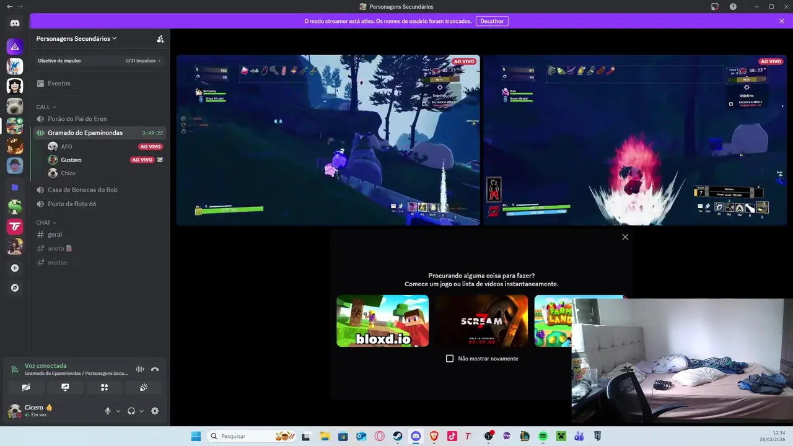
Task: Focus the right live stream with red aura
Action: coord(635,140)
